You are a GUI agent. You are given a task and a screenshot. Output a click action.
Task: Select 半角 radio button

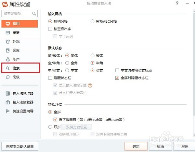pos(92,63)
